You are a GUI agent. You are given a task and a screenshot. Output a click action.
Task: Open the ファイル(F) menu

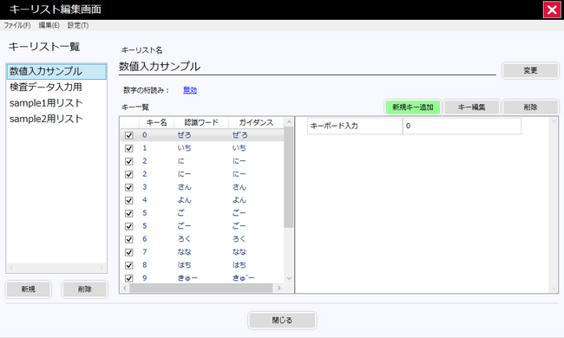click(x=16, y=25)
